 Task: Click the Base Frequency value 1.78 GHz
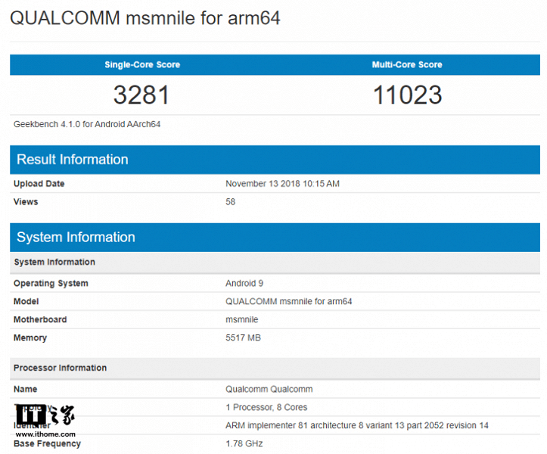[244, 443]
